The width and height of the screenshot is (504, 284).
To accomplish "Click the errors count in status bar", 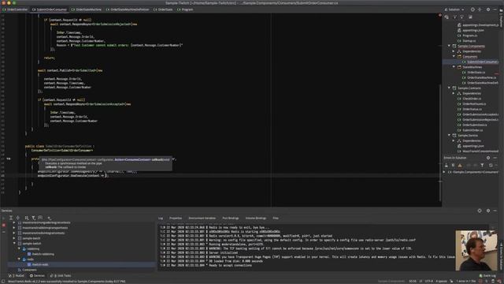I will [x=466, y=282].
